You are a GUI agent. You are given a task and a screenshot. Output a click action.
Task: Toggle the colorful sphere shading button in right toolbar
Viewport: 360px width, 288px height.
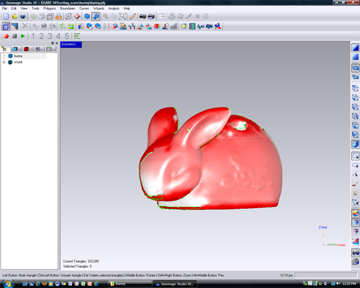(355, 213)
